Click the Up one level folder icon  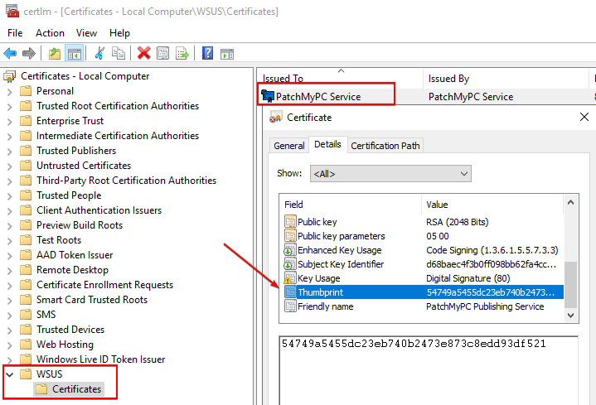point(55,54)
